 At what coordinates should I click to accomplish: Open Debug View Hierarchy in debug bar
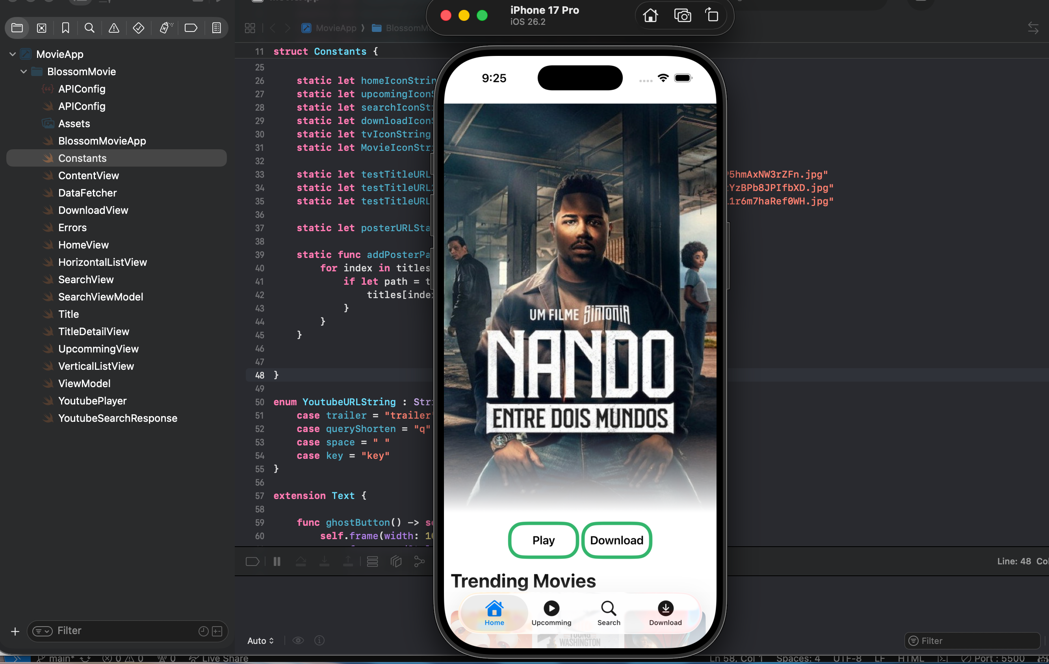[396, 561]
